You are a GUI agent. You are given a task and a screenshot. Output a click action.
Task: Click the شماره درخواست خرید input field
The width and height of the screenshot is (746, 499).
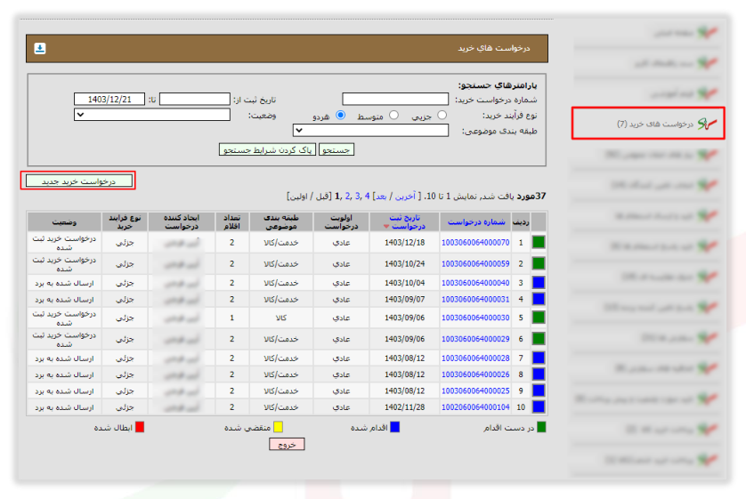coord(395,99)
